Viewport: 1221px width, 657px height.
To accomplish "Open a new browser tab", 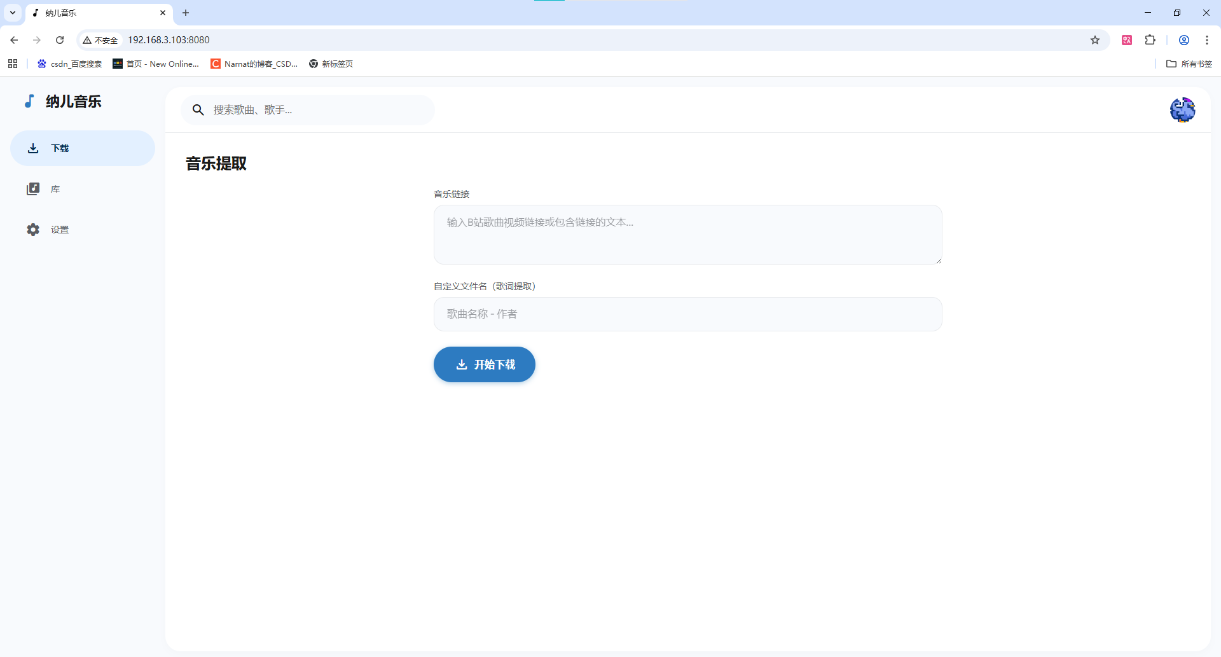I will tap(186, 13).
